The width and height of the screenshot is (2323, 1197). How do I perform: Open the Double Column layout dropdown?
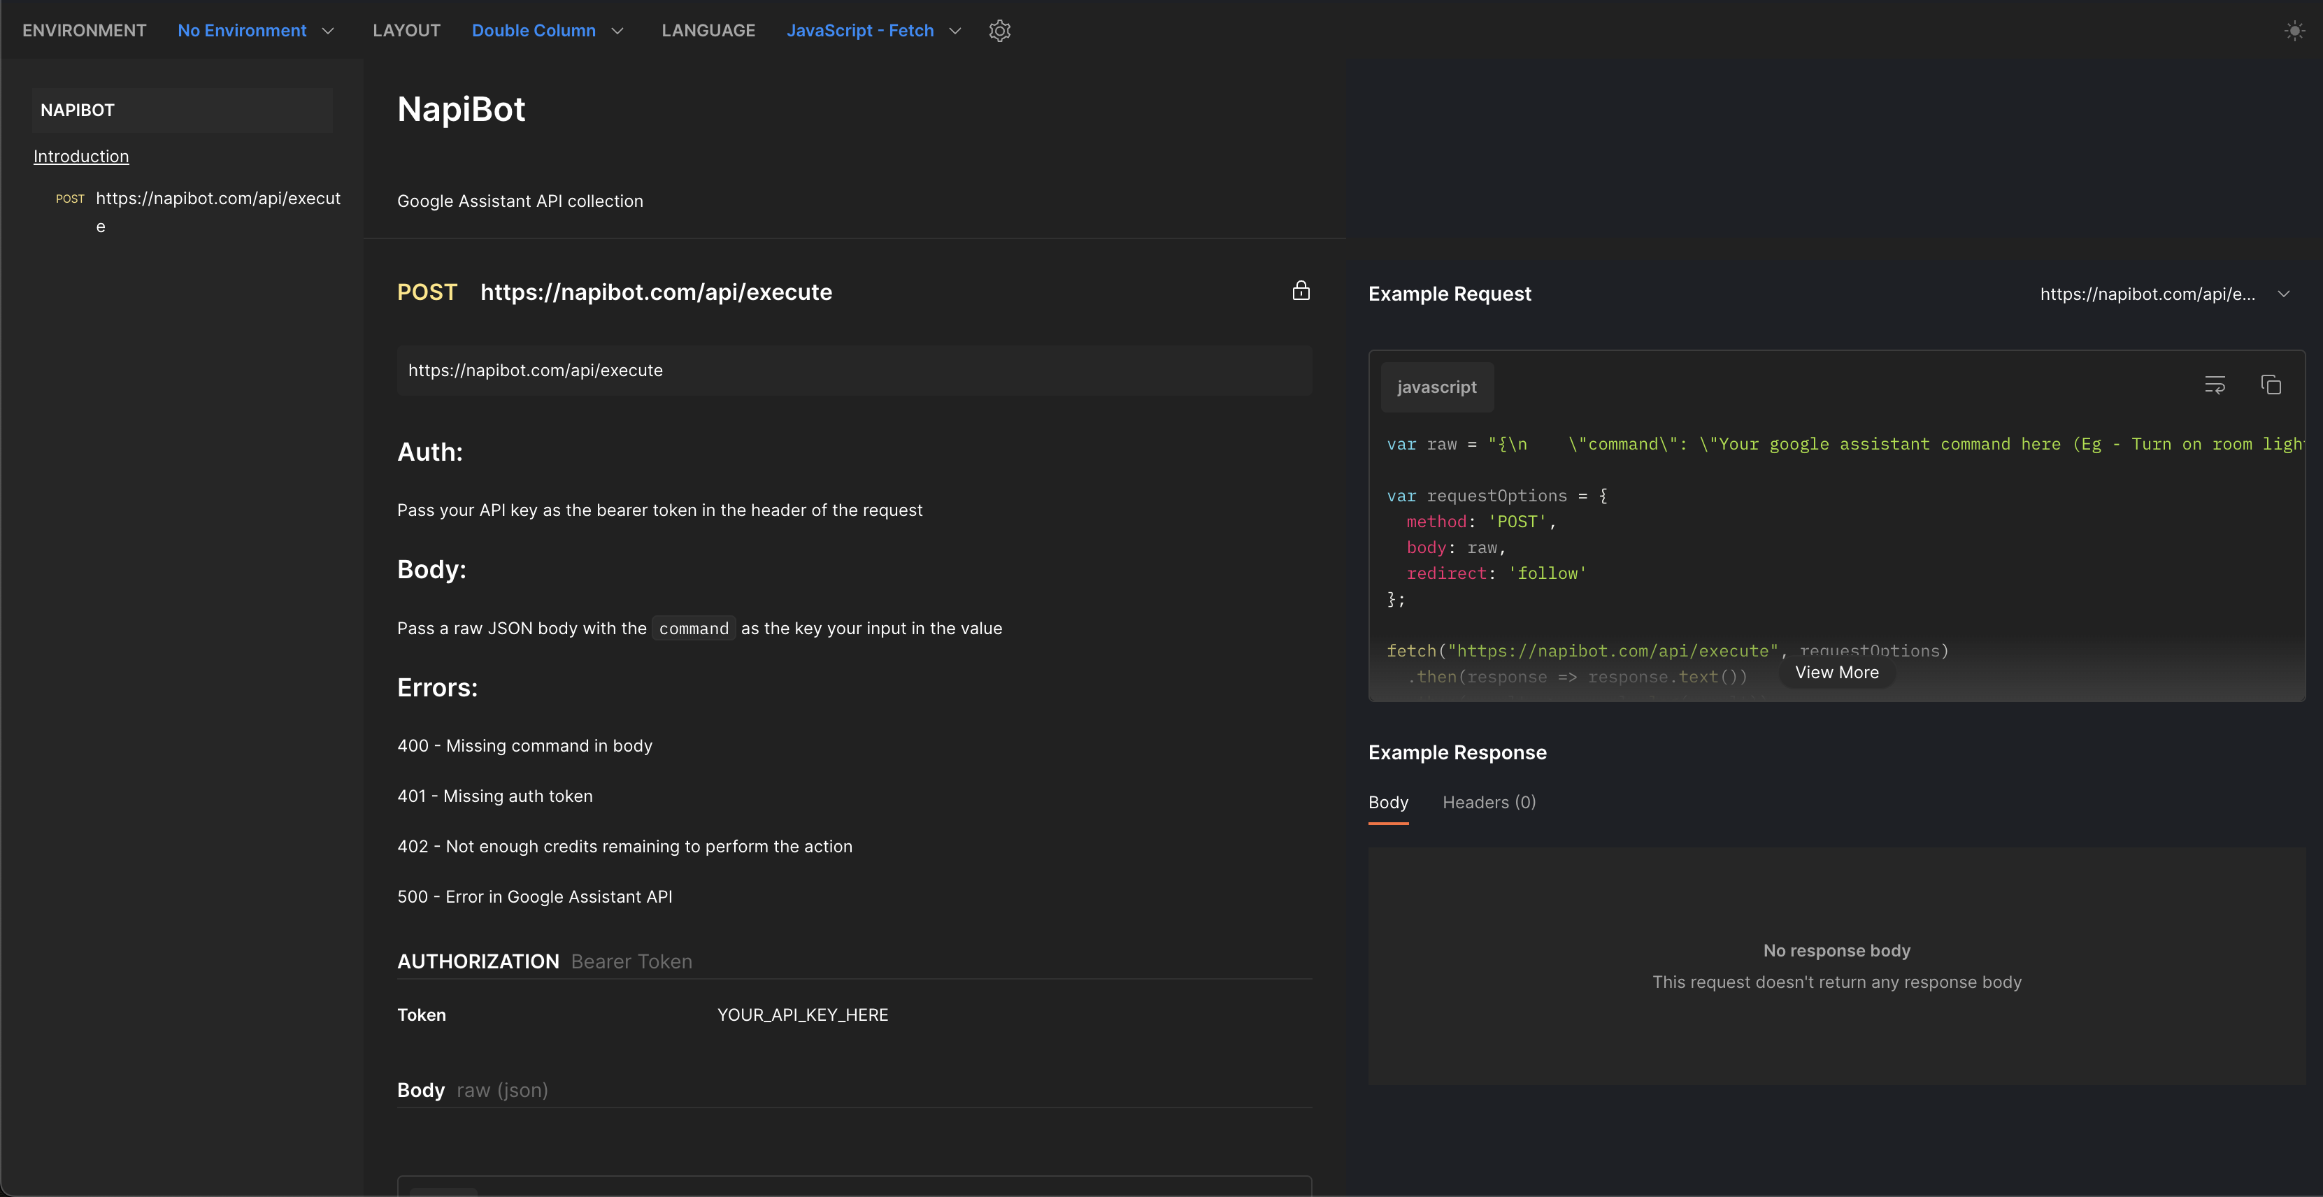(x=548, y=31)
